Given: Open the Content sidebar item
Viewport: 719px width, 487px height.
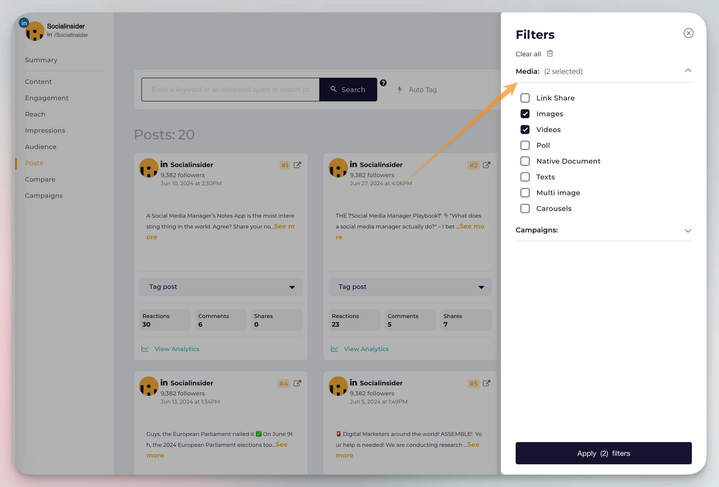Looking at the screenshot, I should [38, 82].
